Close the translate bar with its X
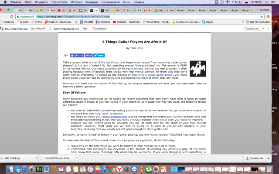Image resolution: width=279 pixels, height=174 pixels. pos(268,29)
